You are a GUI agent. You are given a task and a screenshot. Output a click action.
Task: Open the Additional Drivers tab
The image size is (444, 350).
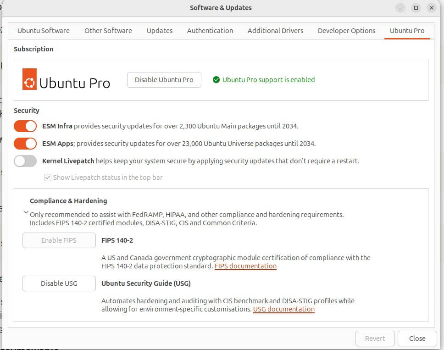click(275, 31)
